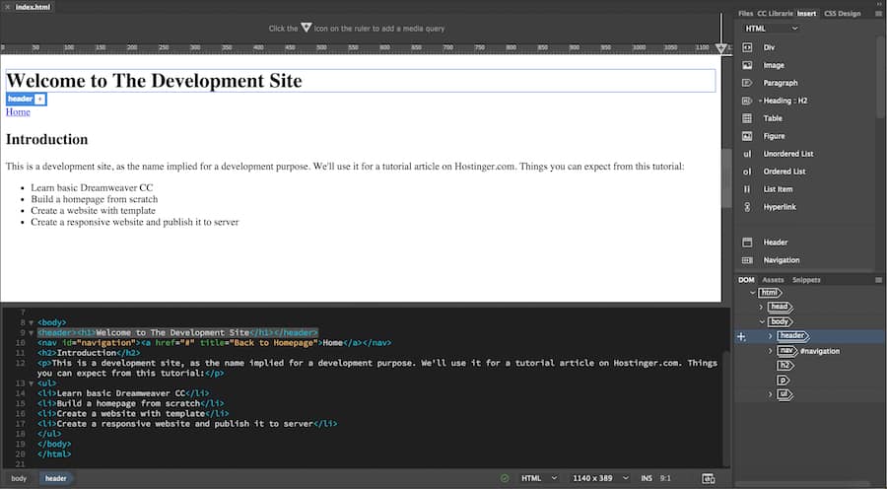Image resolution: width=887 pixels, height=489 pixels.
Task: Switch to the CSS Designer tab
Action: [842, 13]
